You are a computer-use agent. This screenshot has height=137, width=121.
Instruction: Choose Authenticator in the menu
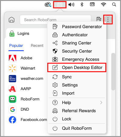pos(77,35)
